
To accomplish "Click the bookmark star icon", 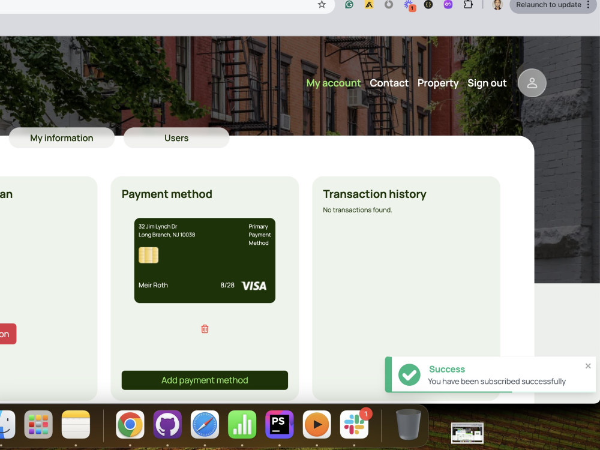I will (x=322, y=5).
